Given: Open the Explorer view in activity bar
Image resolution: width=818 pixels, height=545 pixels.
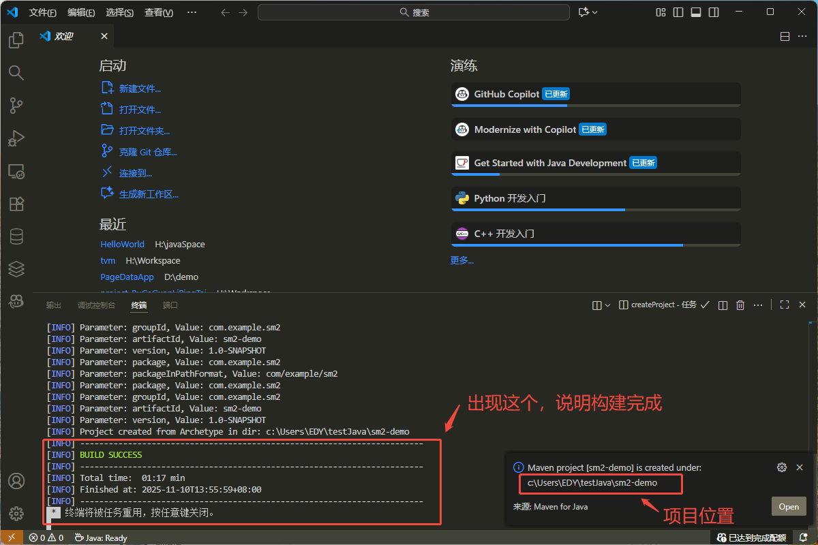Looking at the screenshot, I should (16, 40).
